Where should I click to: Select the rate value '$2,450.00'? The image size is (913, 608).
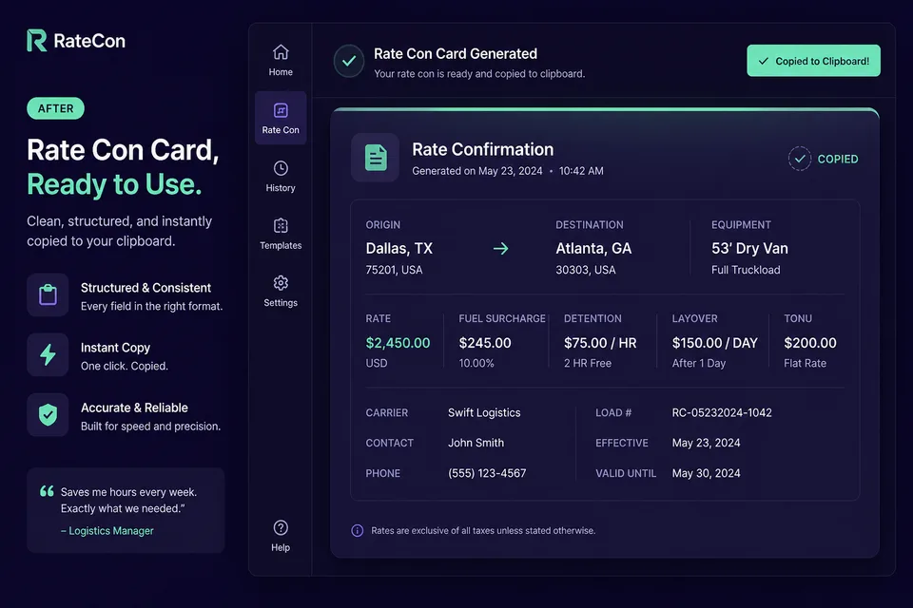click(x=398, y=343)
